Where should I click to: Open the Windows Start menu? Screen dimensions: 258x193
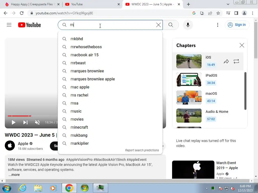point(7,188)
